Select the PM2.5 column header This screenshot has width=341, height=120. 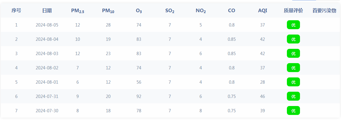click(78, 11)
